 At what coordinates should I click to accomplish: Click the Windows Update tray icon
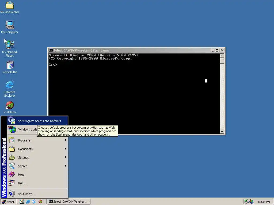click(x=252, y=202)
